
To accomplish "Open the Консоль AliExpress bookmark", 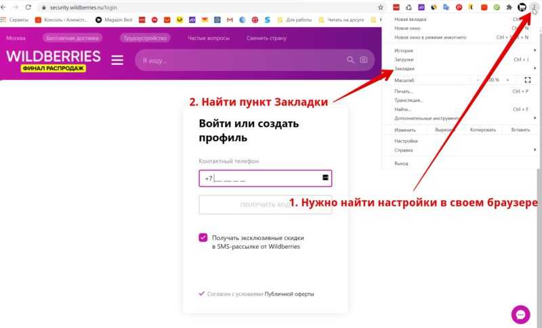I will click(x=62, y=20).
